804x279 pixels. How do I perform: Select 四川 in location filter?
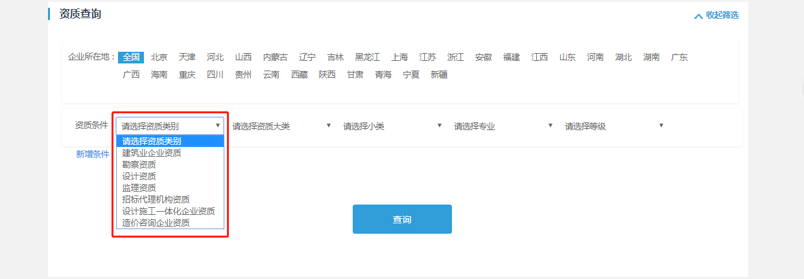pyautogui.click(x=215, y=74)
